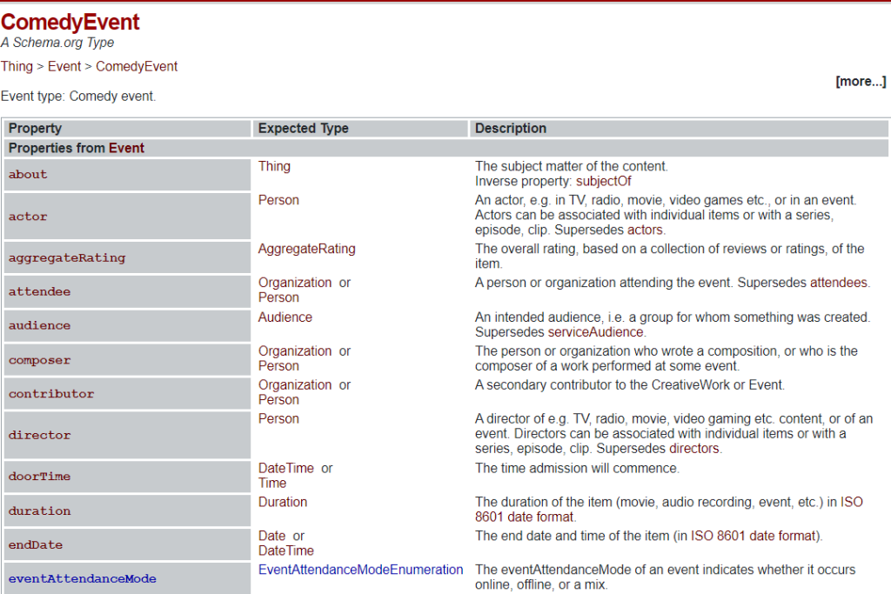
Task: Open the EventAttendanceModeEnumeration type link
Action: pyautogui.click(x=360, y=569)
